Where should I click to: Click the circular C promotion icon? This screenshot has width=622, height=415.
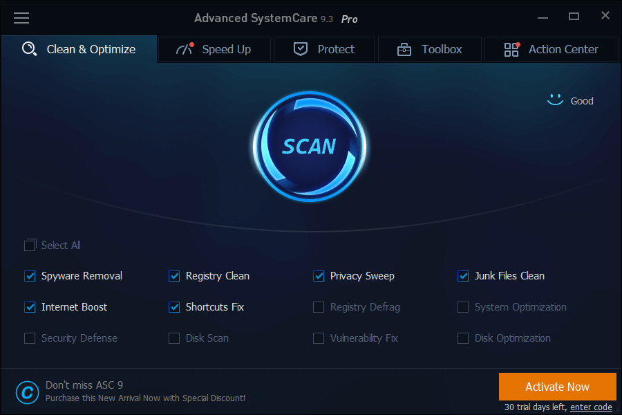click(x=28, y=392)
